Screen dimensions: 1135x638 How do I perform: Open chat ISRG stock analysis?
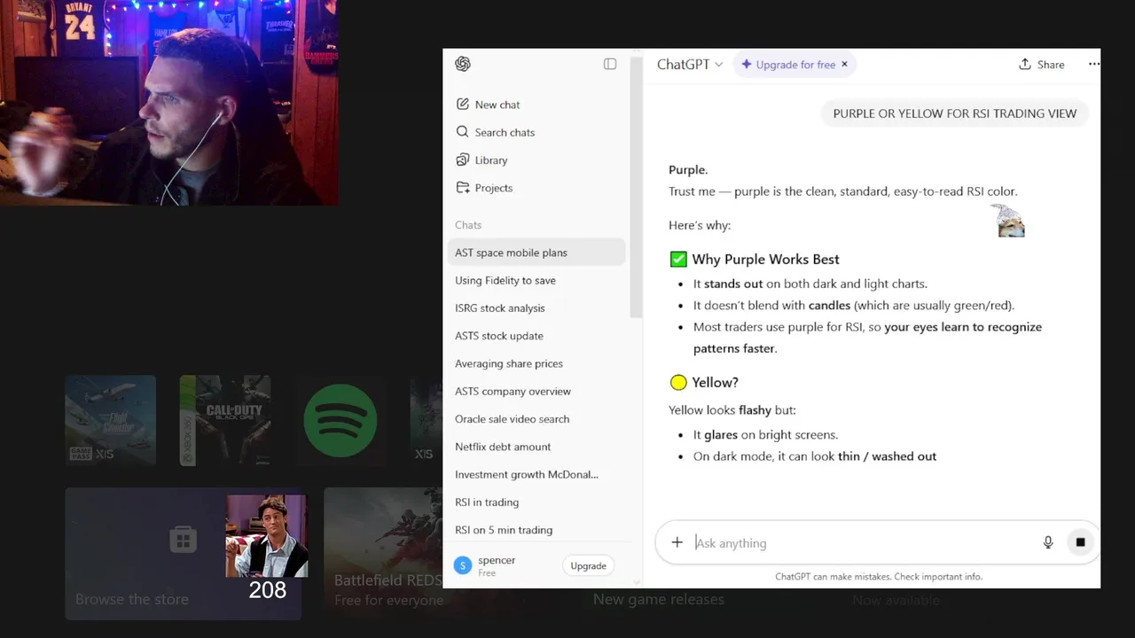click(536, 308)
